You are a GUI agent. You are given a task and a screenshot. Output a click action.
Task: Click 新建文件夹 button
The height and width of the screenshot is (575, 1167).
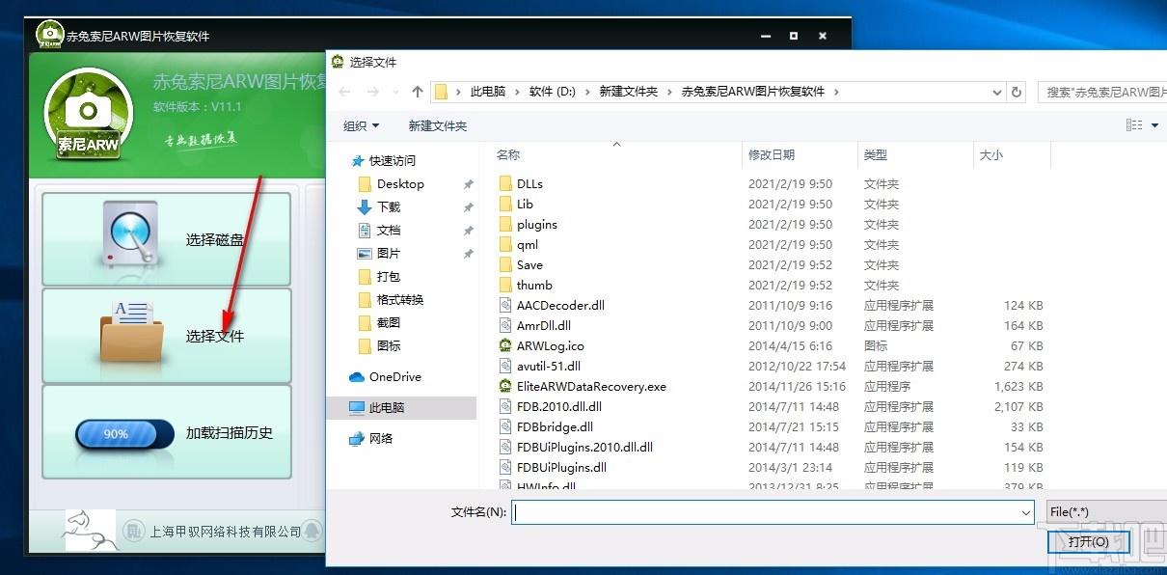[437, 125]
